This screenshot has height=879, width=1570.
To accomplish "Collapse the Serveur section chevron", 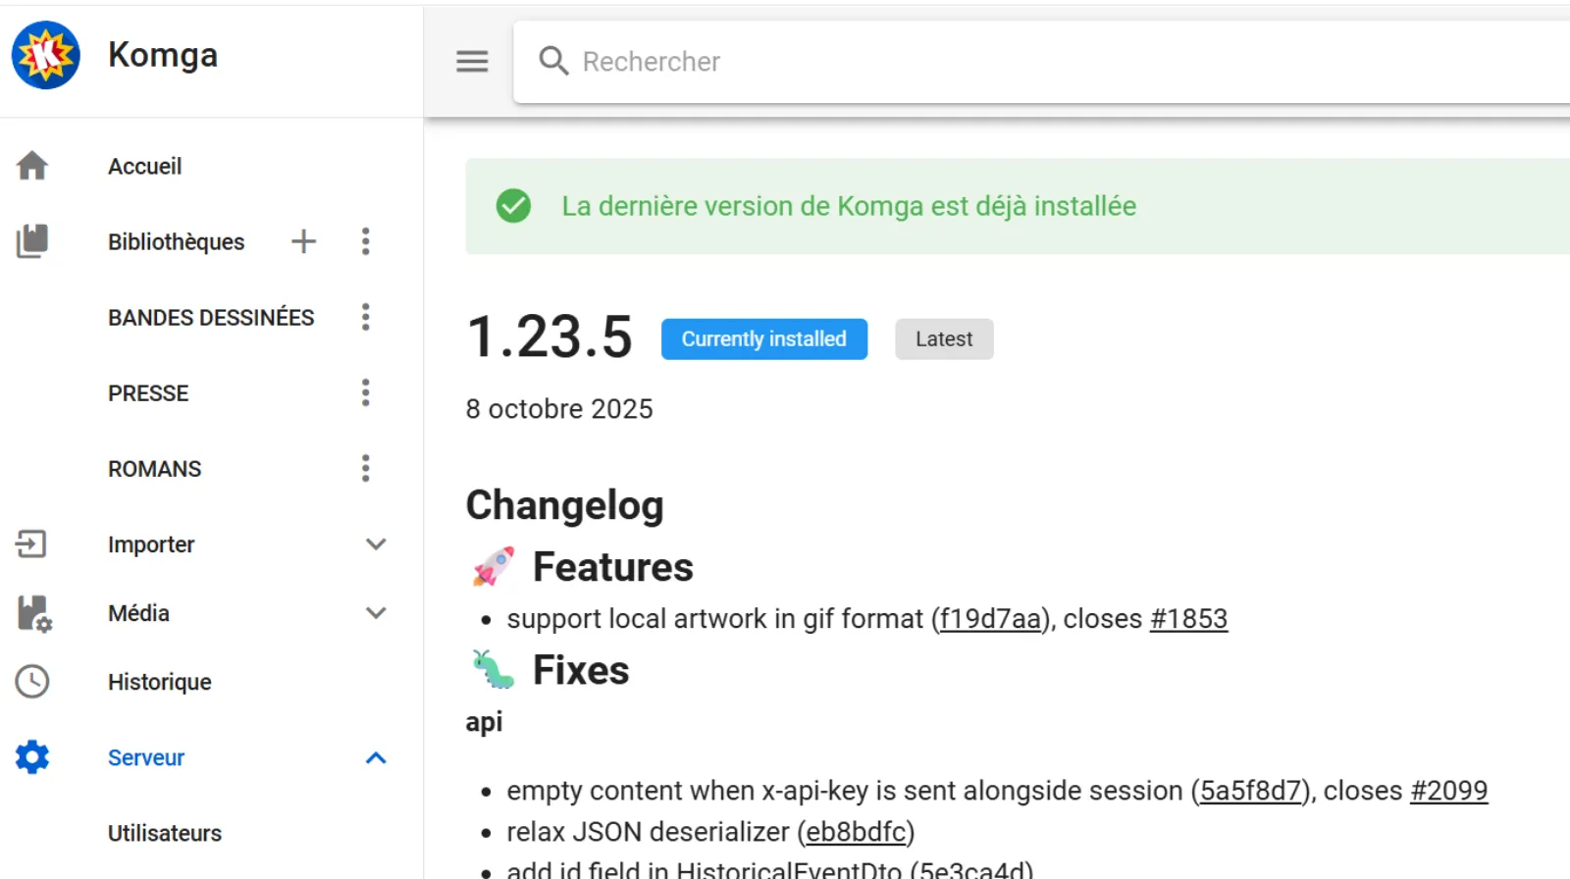I will pos(376,757).
